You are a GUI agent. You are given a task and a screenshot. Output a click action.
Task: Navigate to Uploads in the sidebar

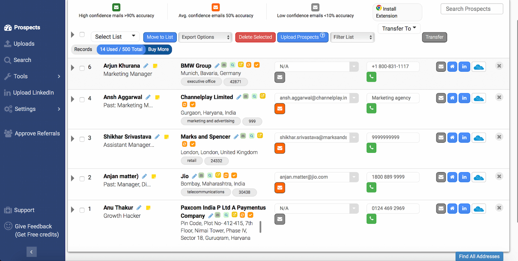point(23,44)
